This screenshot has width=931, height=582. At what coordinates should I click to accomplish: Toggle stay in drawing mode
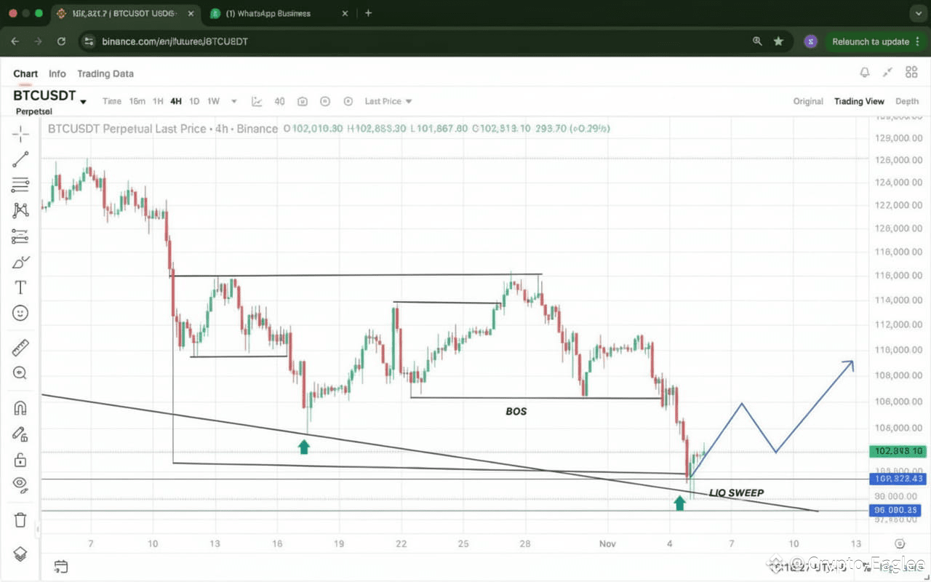[20, 434]
